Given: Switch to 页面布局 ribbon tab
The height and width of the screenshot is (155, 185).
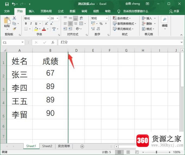Looking at the screenshot, I should [x=46, y=11].
